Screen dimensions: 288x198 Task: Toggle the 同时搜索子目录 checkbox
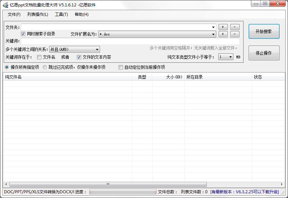pyautogui.click(x=23, y=34)
